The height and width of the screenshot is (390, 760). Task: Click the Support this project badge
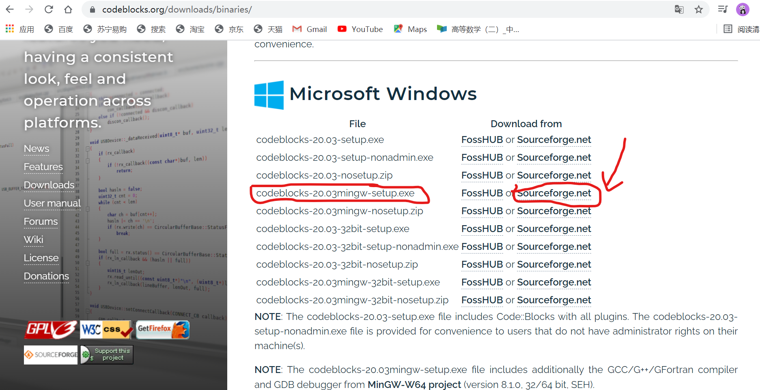tap(107, 355)
